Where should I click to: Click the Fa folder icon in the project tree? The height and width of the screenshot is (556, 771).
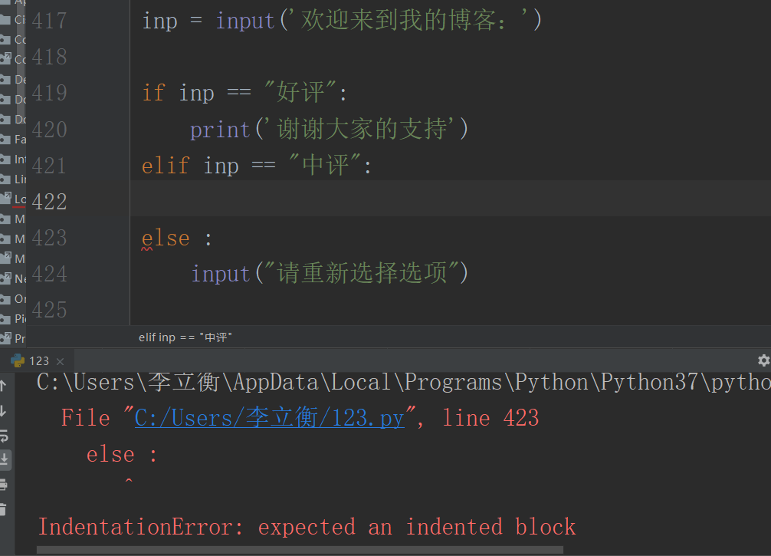pyautogui.click(x=7, y=139)
